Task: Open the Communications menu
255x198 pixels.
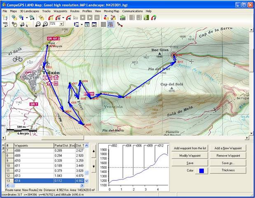Action: (x=132, y=11)
